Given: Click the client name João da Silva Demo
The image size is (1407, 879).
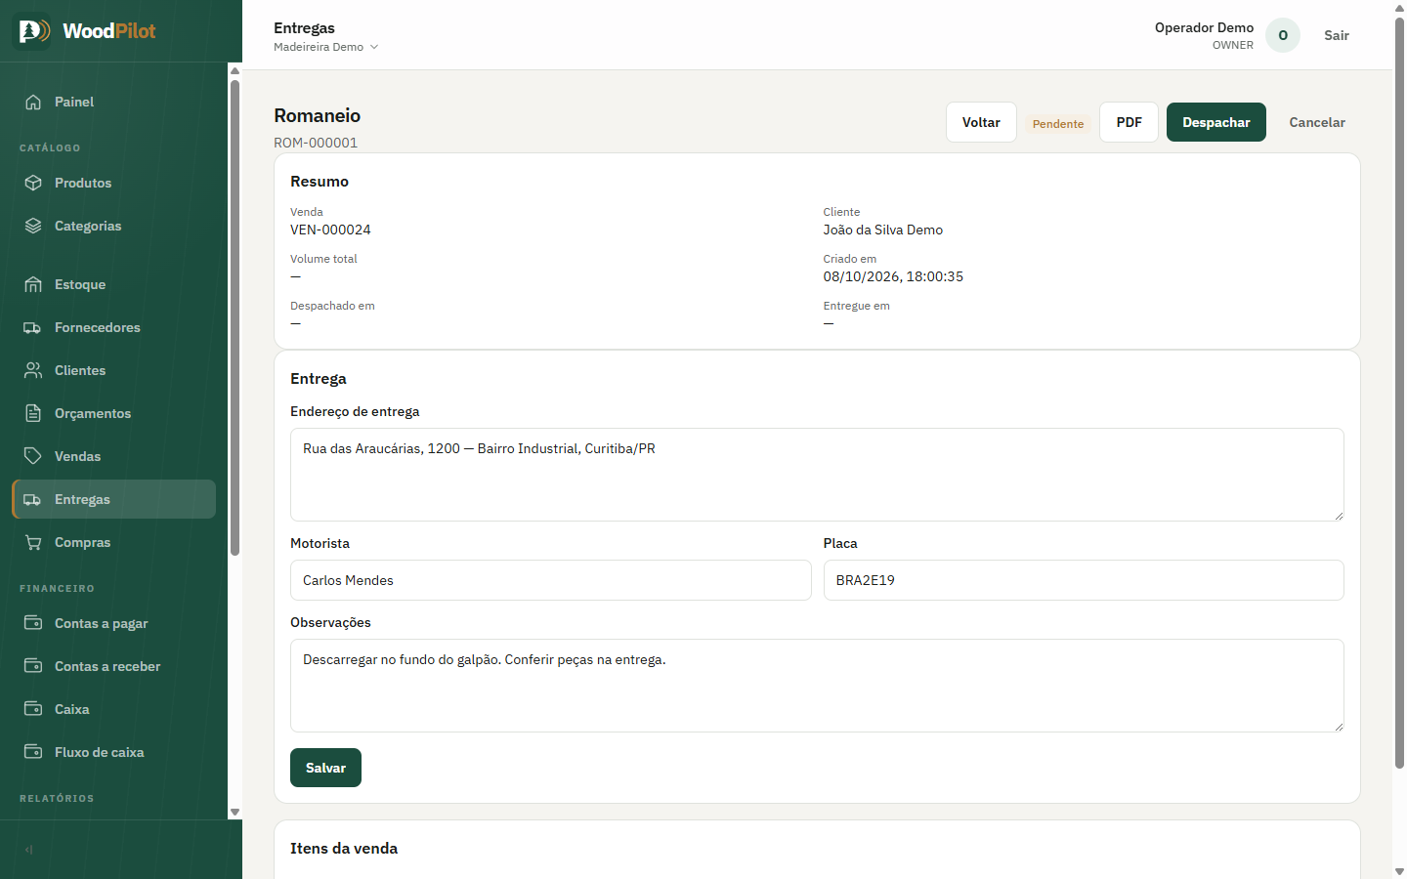Looking at the screenshot, I should (x=883, y=230).
